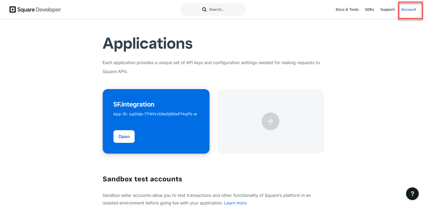Open the Docs & Tools menu
Image resolution: width=426 pixels, height=207 pixels.
click(347, 9)
